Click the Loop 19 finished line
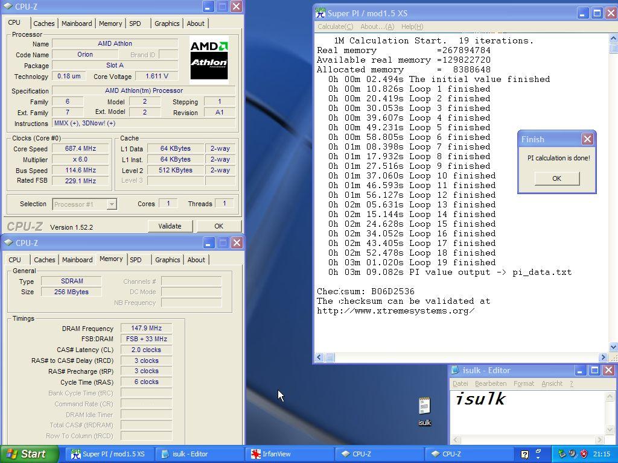Image resolution: width=618 pixels, height=463 pixels. click(x=412, y=263)
